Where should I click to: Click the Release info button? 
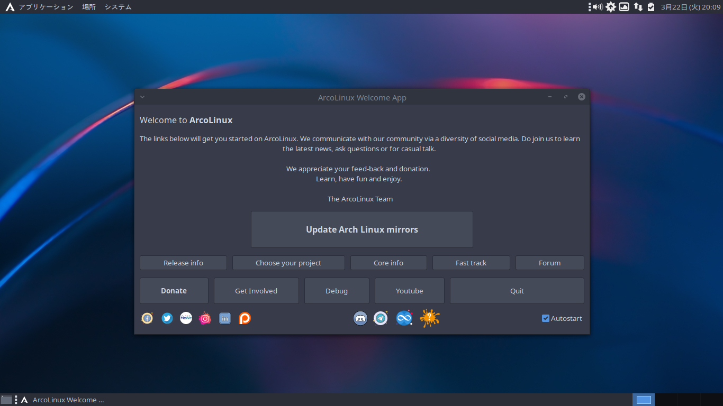point(183,263)
